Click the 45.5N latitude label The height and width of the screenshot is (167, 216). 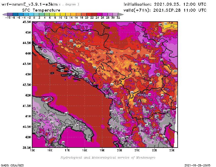tap(27, 22)
